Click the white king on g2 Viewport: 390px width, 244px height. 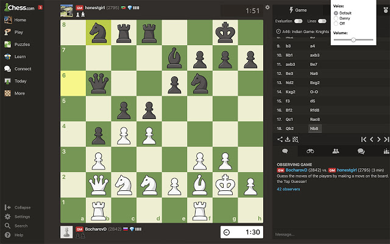pyautogui.click(x=225, y=185)
